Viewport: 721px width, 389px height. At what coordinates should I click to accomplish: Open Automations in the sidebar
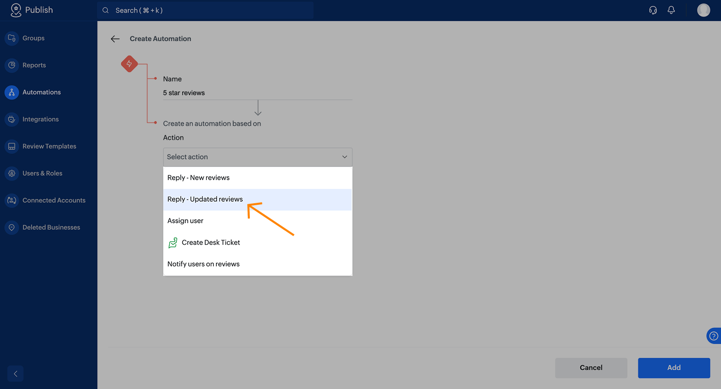pyautogui.click(x=49, y=92)
